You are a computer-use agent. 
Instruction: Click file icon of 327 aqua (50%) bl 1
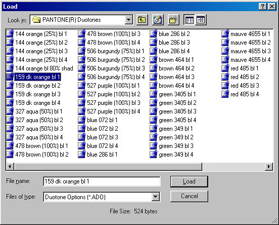(10, 111)
